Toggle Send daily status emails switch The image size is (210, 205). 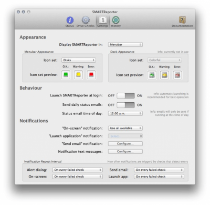click(125, 105)
